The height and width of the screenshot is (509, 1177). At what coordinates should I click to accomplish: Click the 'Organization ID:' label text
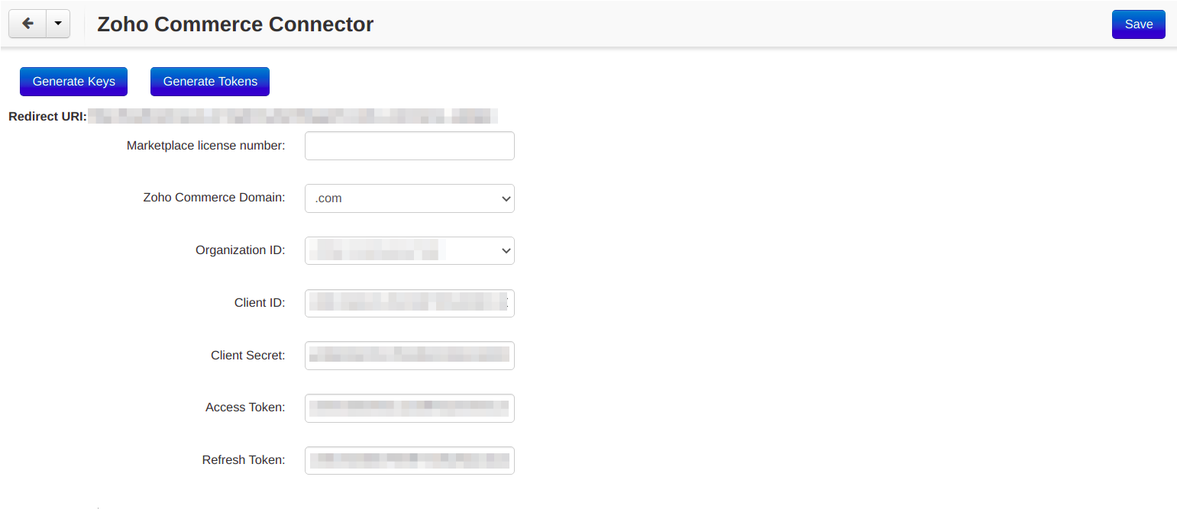coord(241,250)
